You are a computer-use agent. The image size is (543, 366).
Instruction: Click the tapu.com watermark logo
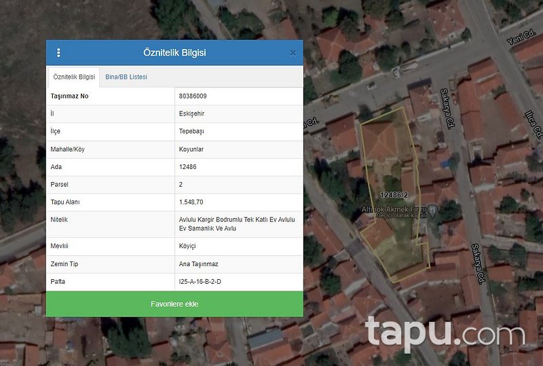445,333
